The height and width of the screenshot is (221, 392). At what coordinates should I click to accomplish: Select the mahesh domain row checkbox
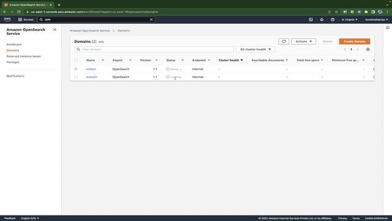pyautogui.click(x=76, y=77)
